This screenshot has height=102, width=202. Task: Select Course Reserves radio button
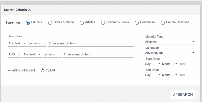pos(163,23)
